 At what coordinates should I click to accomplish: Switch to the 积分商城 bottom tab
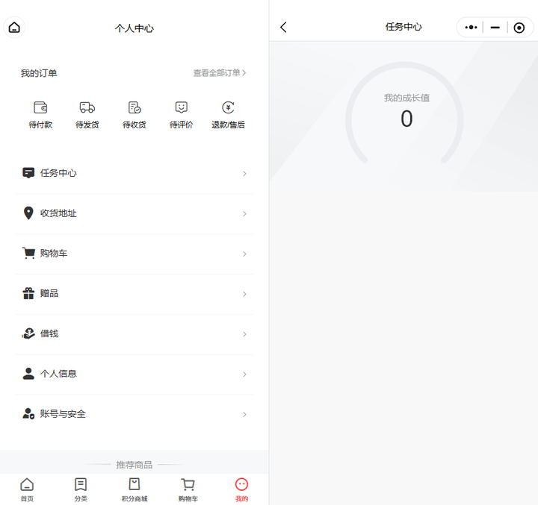tap(134, 489)
